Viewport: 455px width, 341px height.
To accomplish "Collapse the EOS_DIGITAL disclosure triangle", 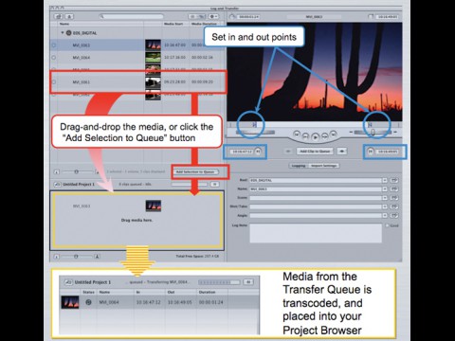I will 63,33.
